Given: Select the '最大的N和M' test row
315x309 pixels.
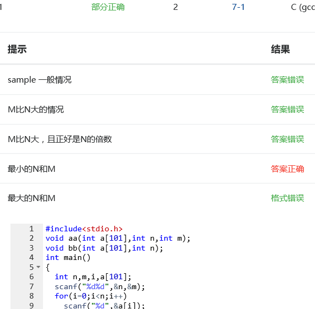Looking at the screenshot, I should 157,198.
